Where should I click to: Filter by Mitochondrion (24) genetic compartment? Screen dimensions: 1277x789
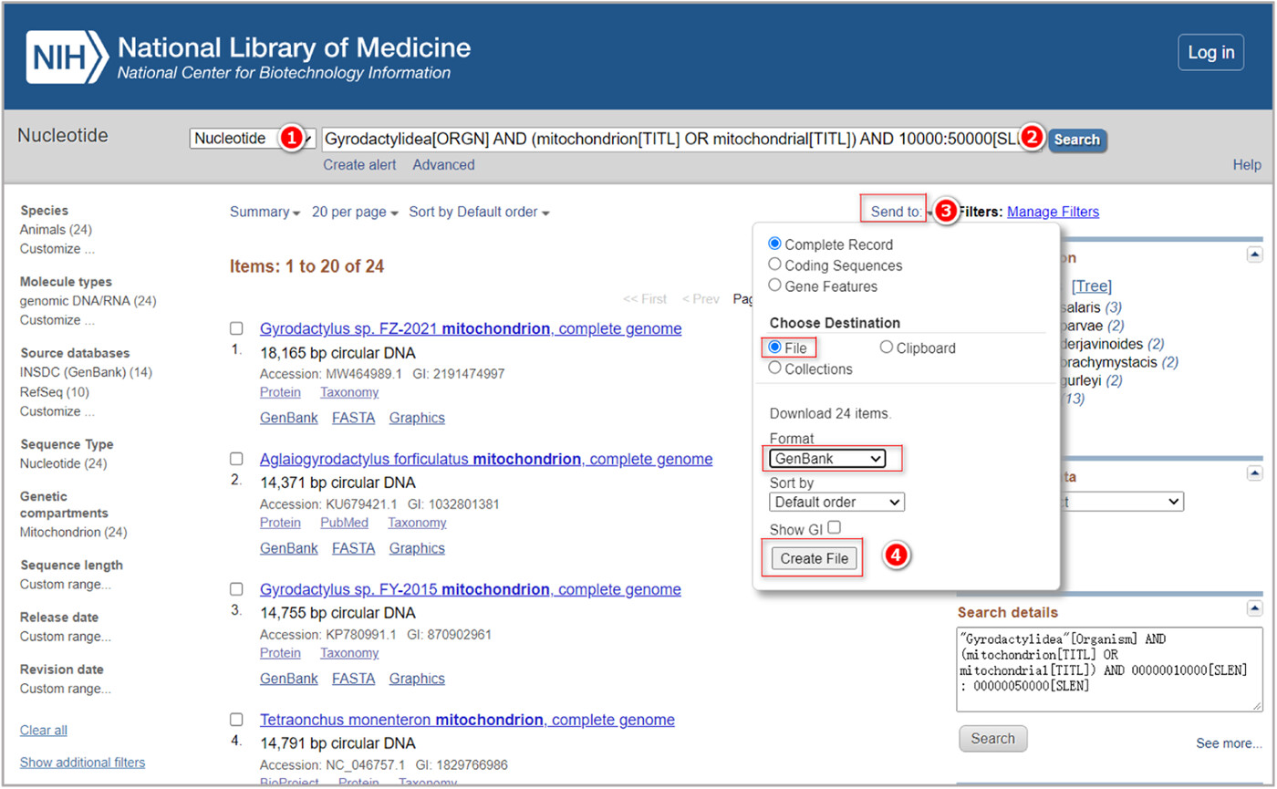coord(74,533)
